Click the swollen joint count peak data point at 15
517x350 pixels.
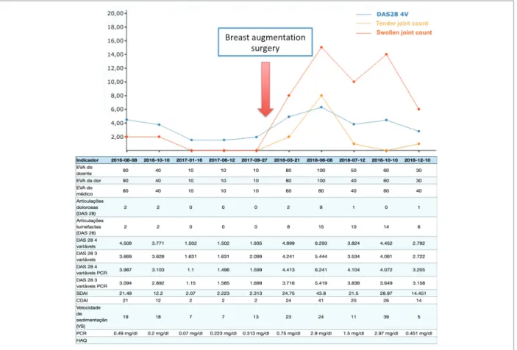[x=321, y=48]
